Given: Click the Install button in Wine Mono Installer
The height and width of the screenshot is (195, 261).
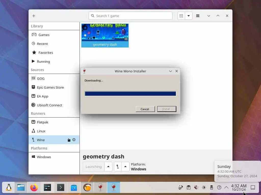Looking at the screenshot, I should pyautogui.click(x=167, y=109).
